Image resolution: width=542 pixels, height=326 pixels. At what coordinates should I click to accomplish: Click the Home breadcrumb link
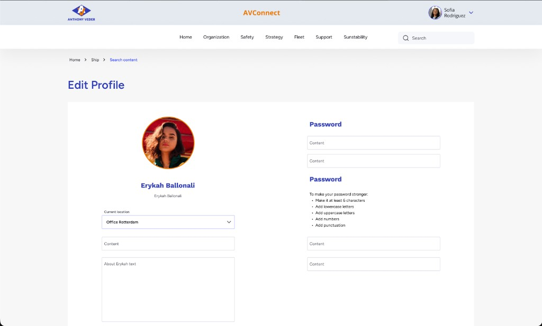point(75,60)
